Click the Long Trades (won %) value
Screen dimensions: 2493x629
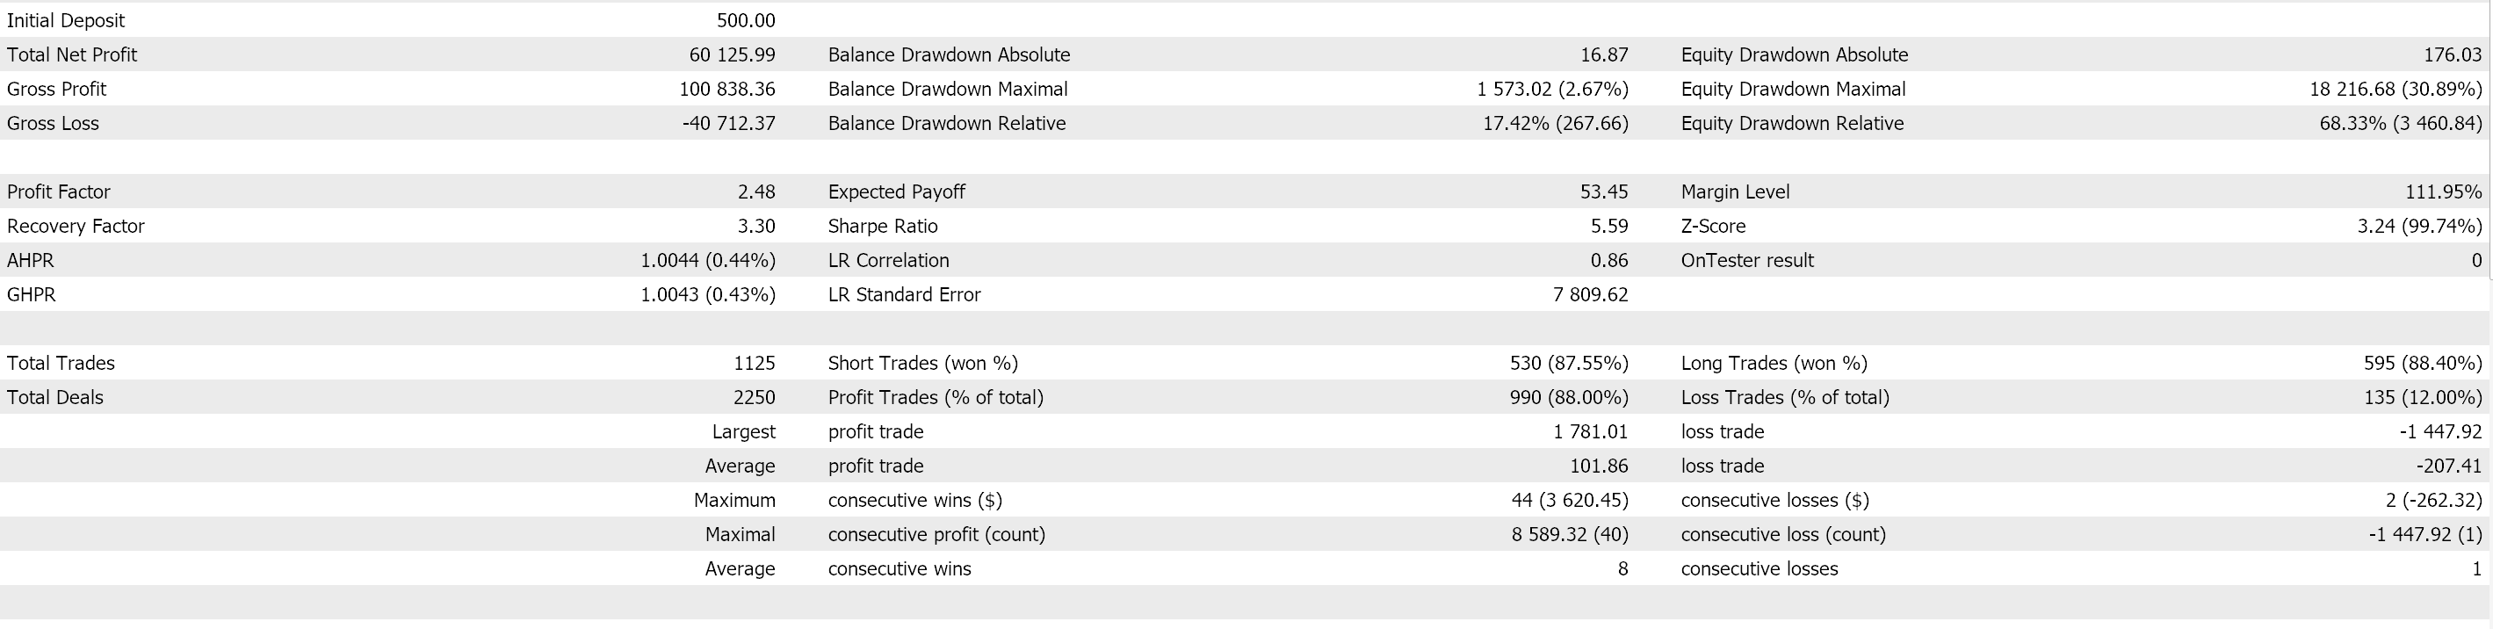[x=2423, y=363]
